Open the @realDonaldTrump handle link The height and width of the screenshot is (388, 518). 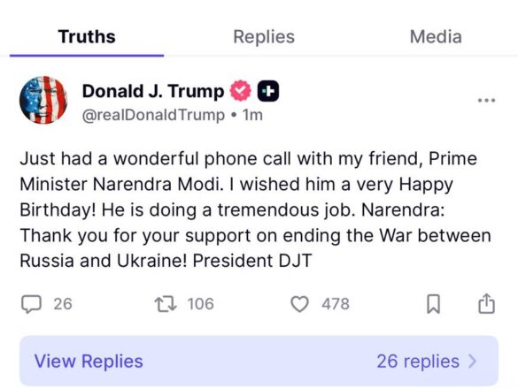point(153,115)
